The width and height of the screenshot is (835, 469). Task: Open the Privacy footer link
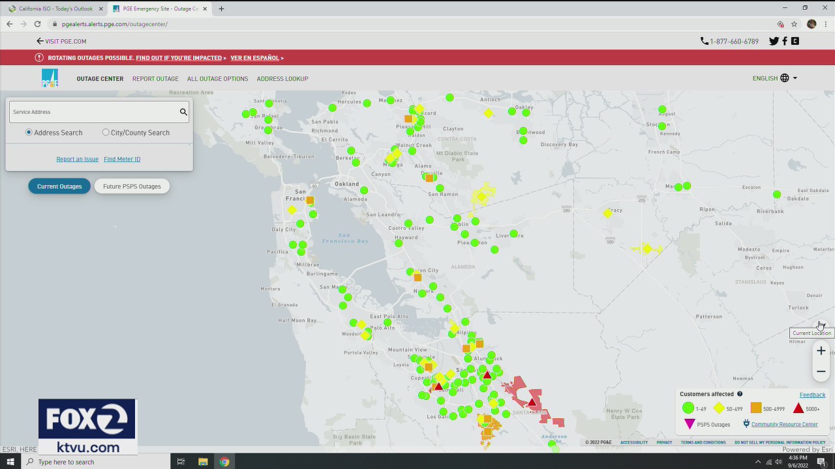664,443
